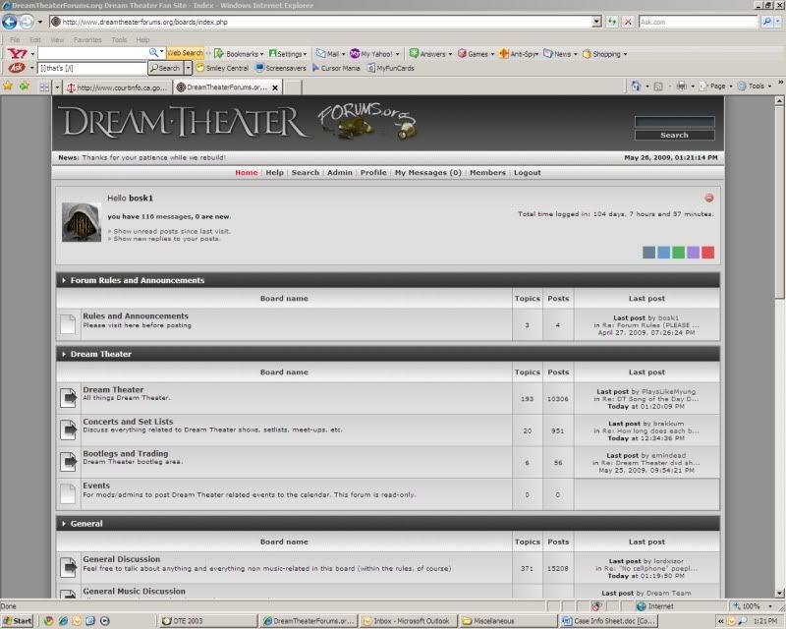Image resolution: width=786 pixels, height=629 pixels.
Task: Stop loading with the red X icon
Action: coord(628,22)
